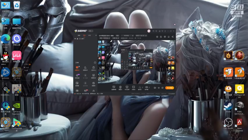
Task: Open user avatar in streaming app title bar
Action: click(x=149, y=31)
